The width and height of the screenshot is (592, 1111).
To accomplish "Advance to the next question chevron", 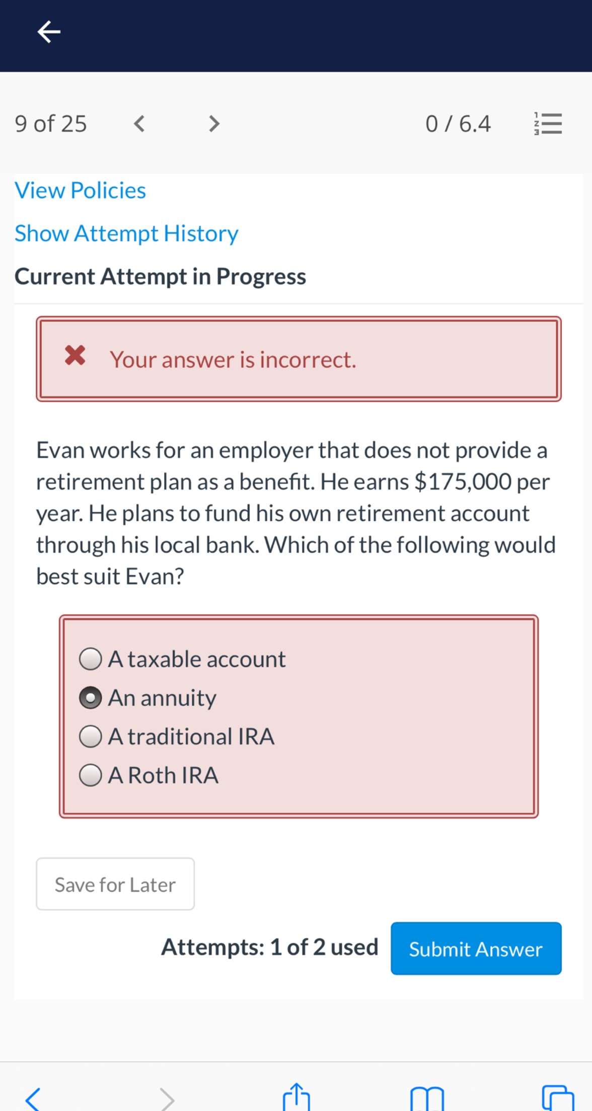I will point(213,123).
